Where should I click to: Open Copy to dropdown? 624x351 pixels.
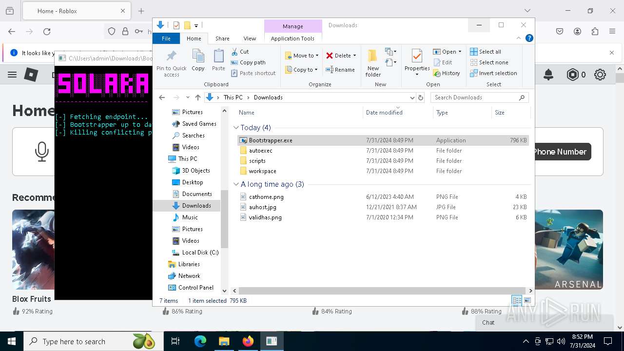[302, 70]
